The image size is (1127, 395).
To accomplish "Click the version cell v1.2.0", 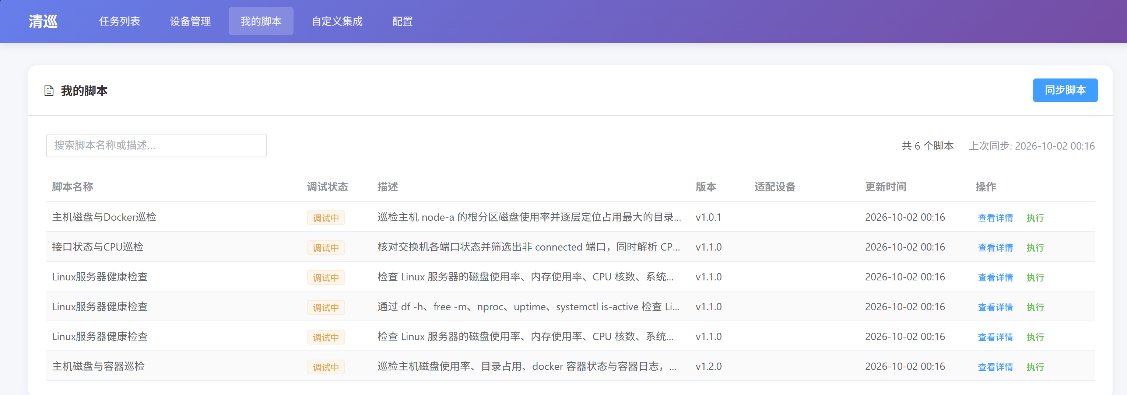I will 709,366.
